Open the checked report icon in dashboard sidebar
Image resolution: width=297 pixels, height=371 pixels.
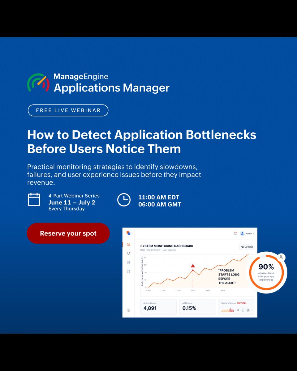pos(128,271)
